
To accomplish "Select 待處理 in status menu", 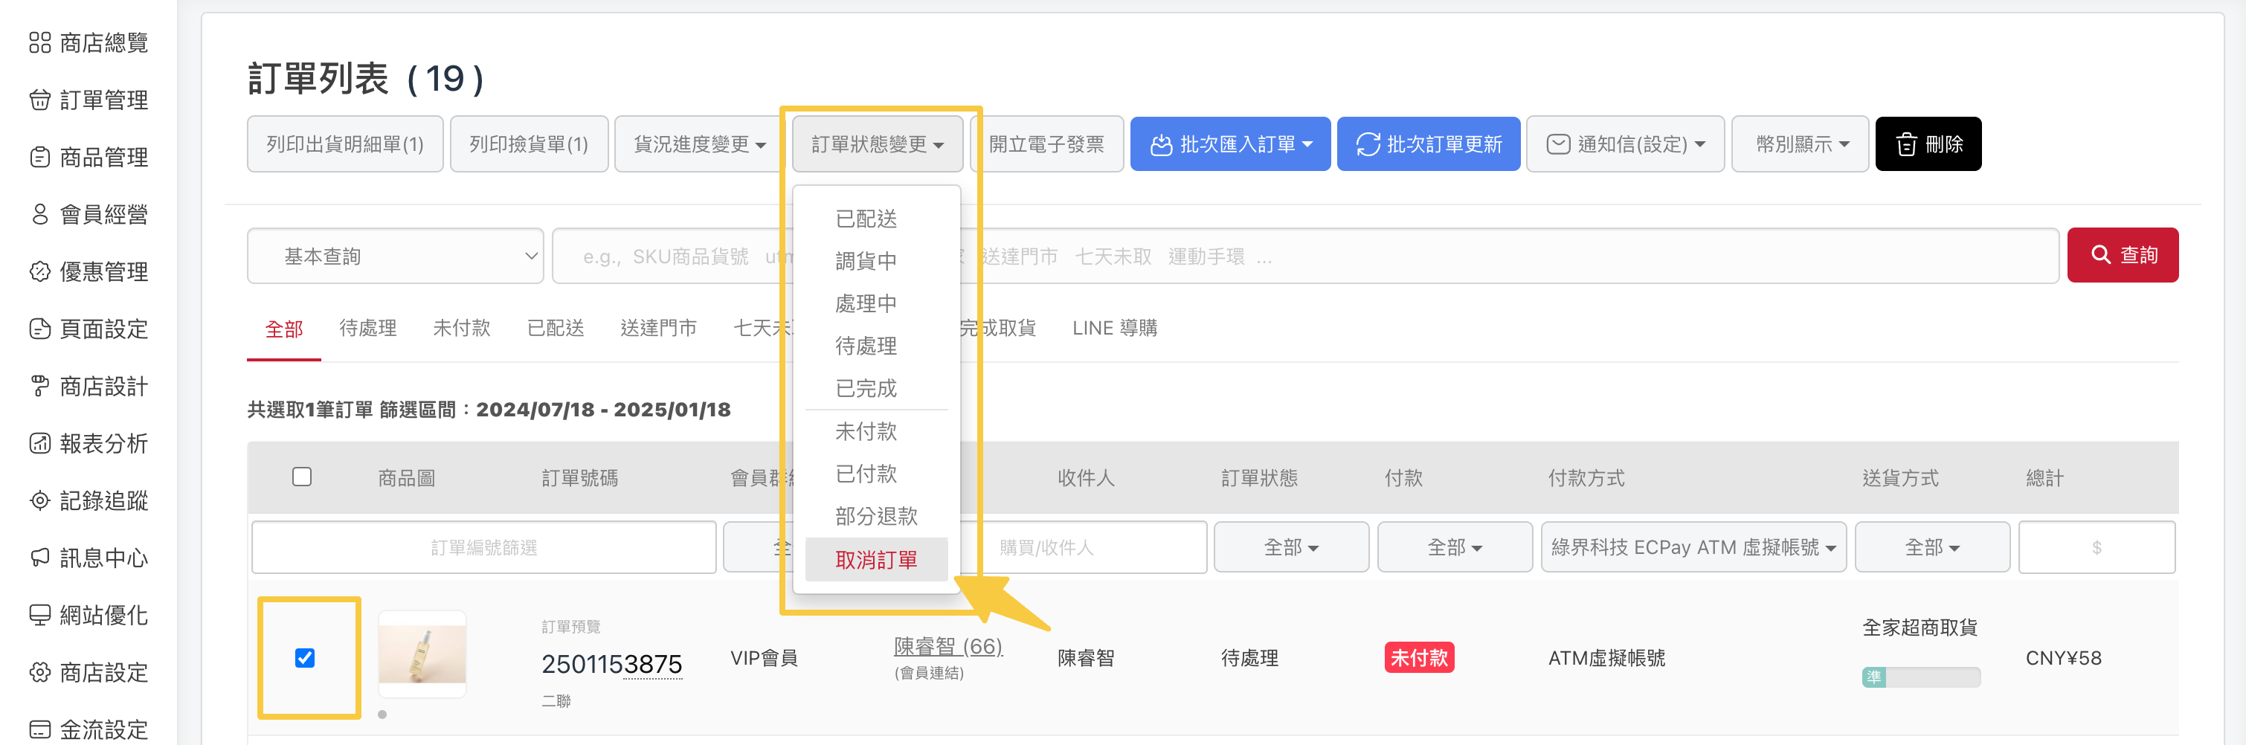I will coord(876,346).
